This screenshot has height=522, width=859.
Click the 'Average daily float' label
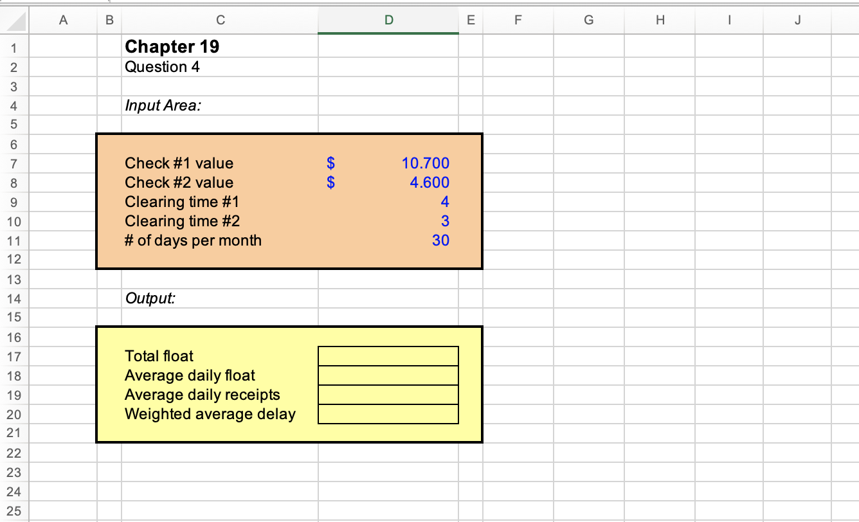point(190,375)
